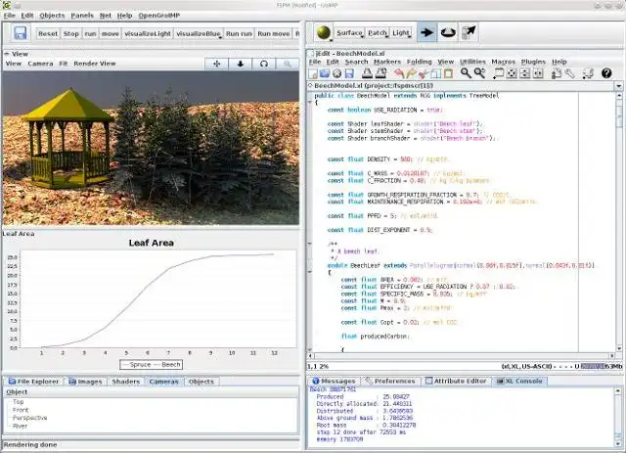Click jEdit plugin manager icon
Image resolution: width=626 pixels, height=453 pixels.
(x=587, y=73)
